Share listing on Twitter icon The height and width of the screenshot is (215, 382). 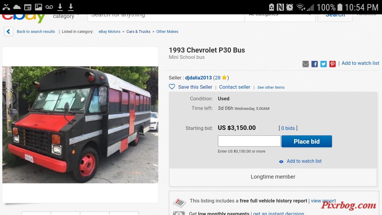[324, 64]
